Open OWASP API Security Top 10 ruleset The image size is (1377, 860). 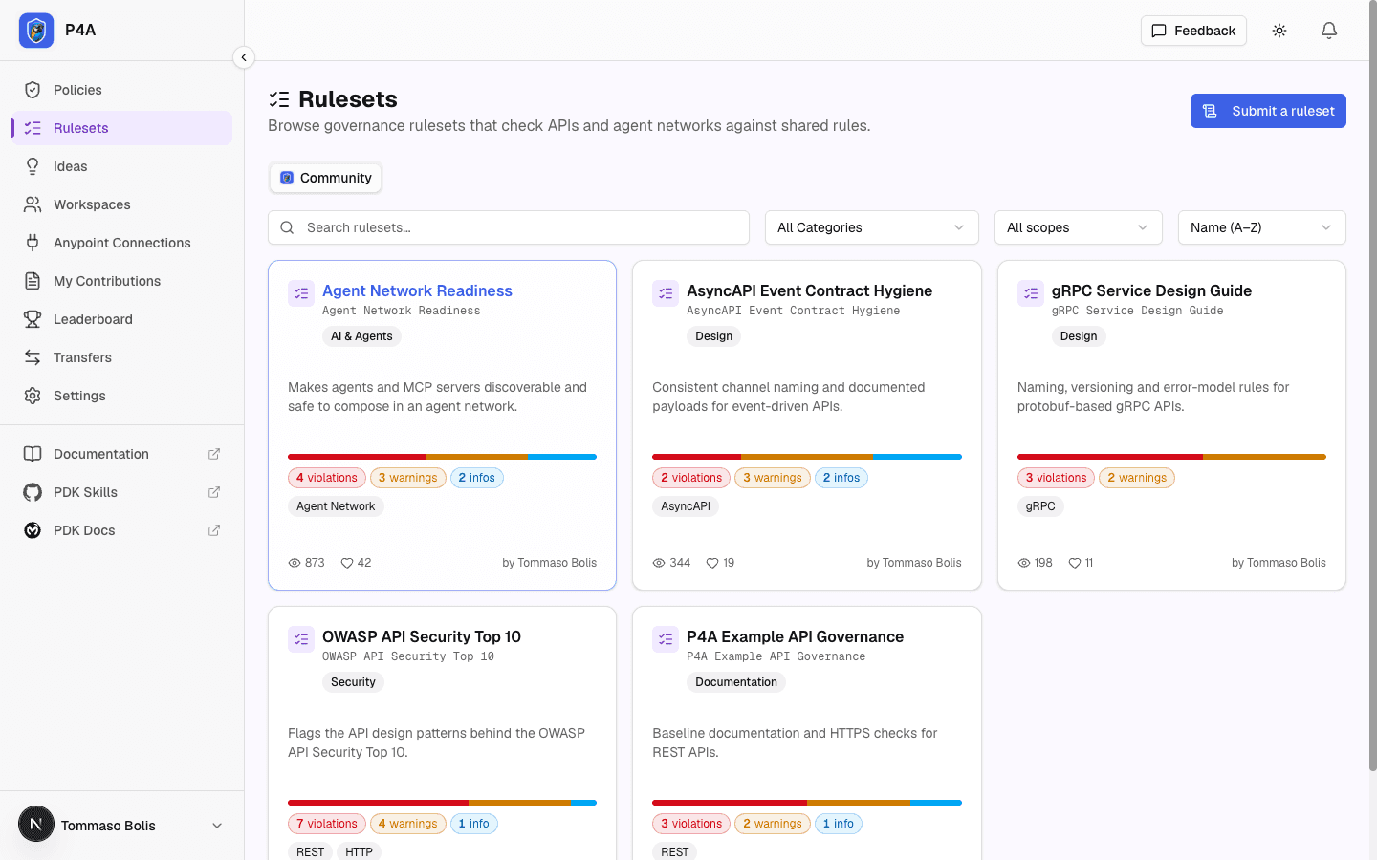point(422,636)
